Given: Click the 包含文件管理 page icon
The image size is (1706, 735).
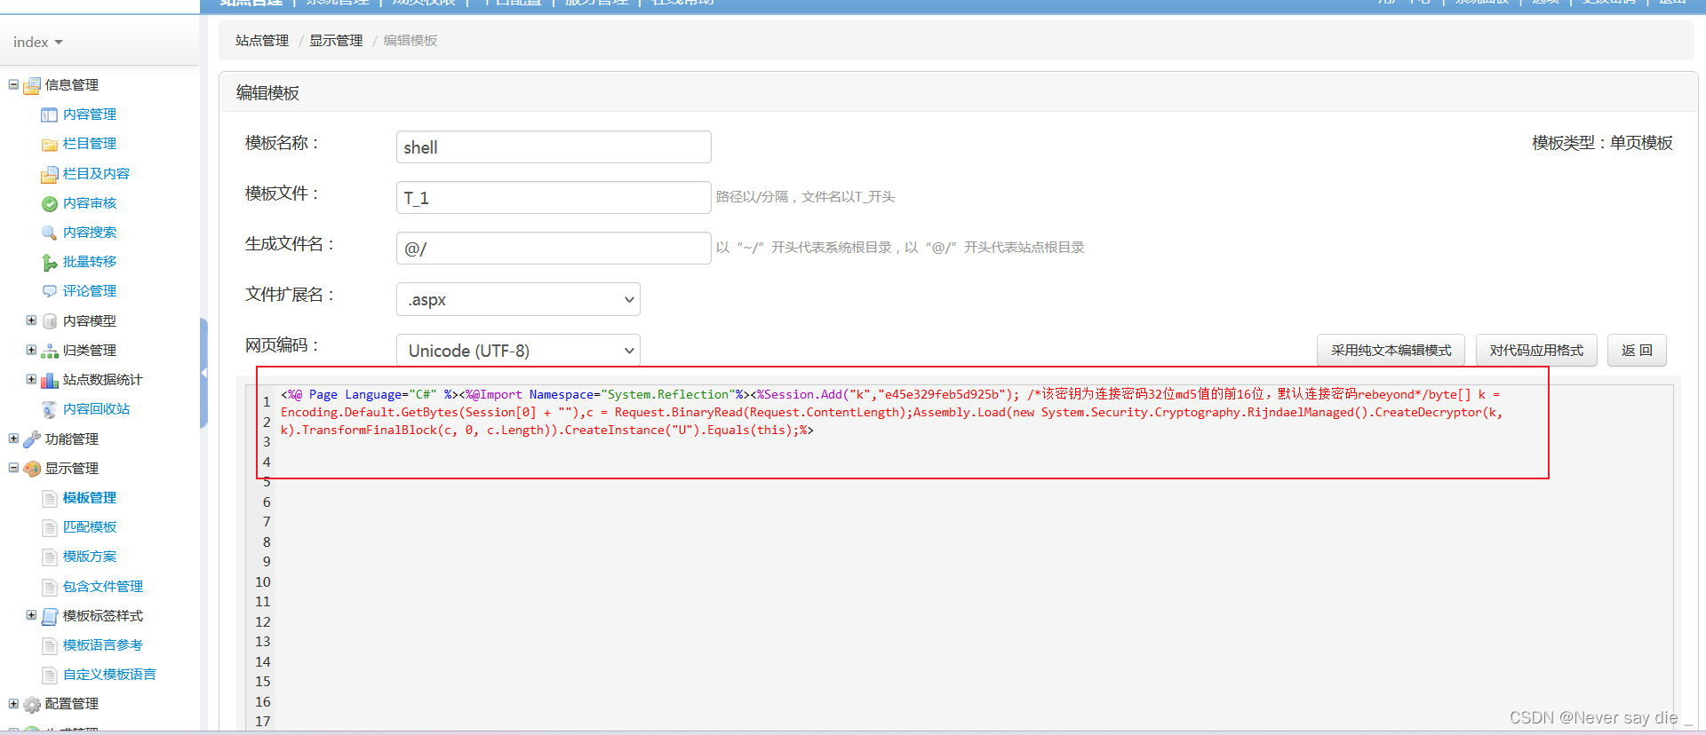Looking at the screenshot, I should click(x=50, y=587).
